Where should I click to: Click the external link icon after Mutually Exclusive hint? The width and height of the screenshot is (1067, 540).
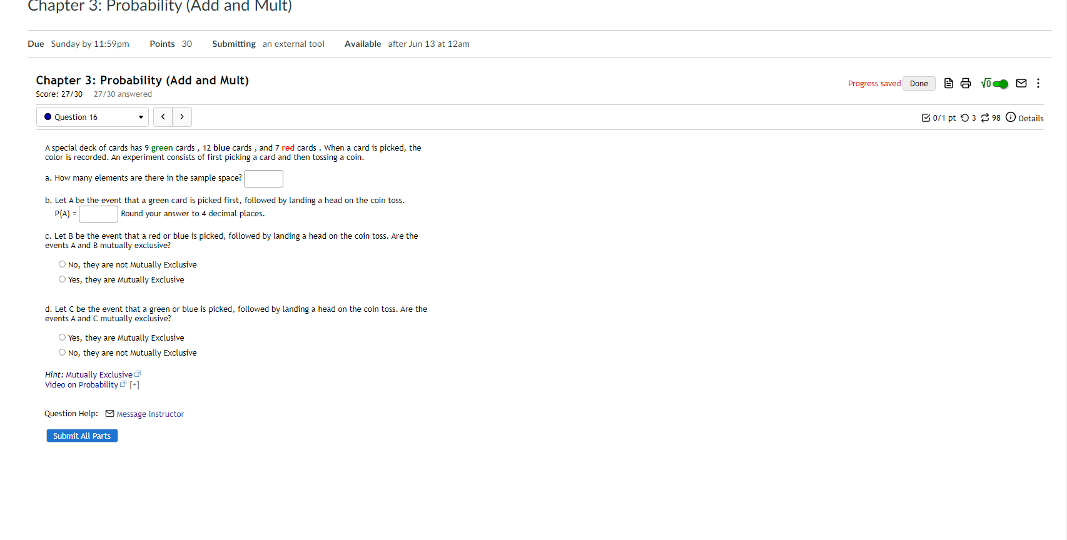(138, 374)
